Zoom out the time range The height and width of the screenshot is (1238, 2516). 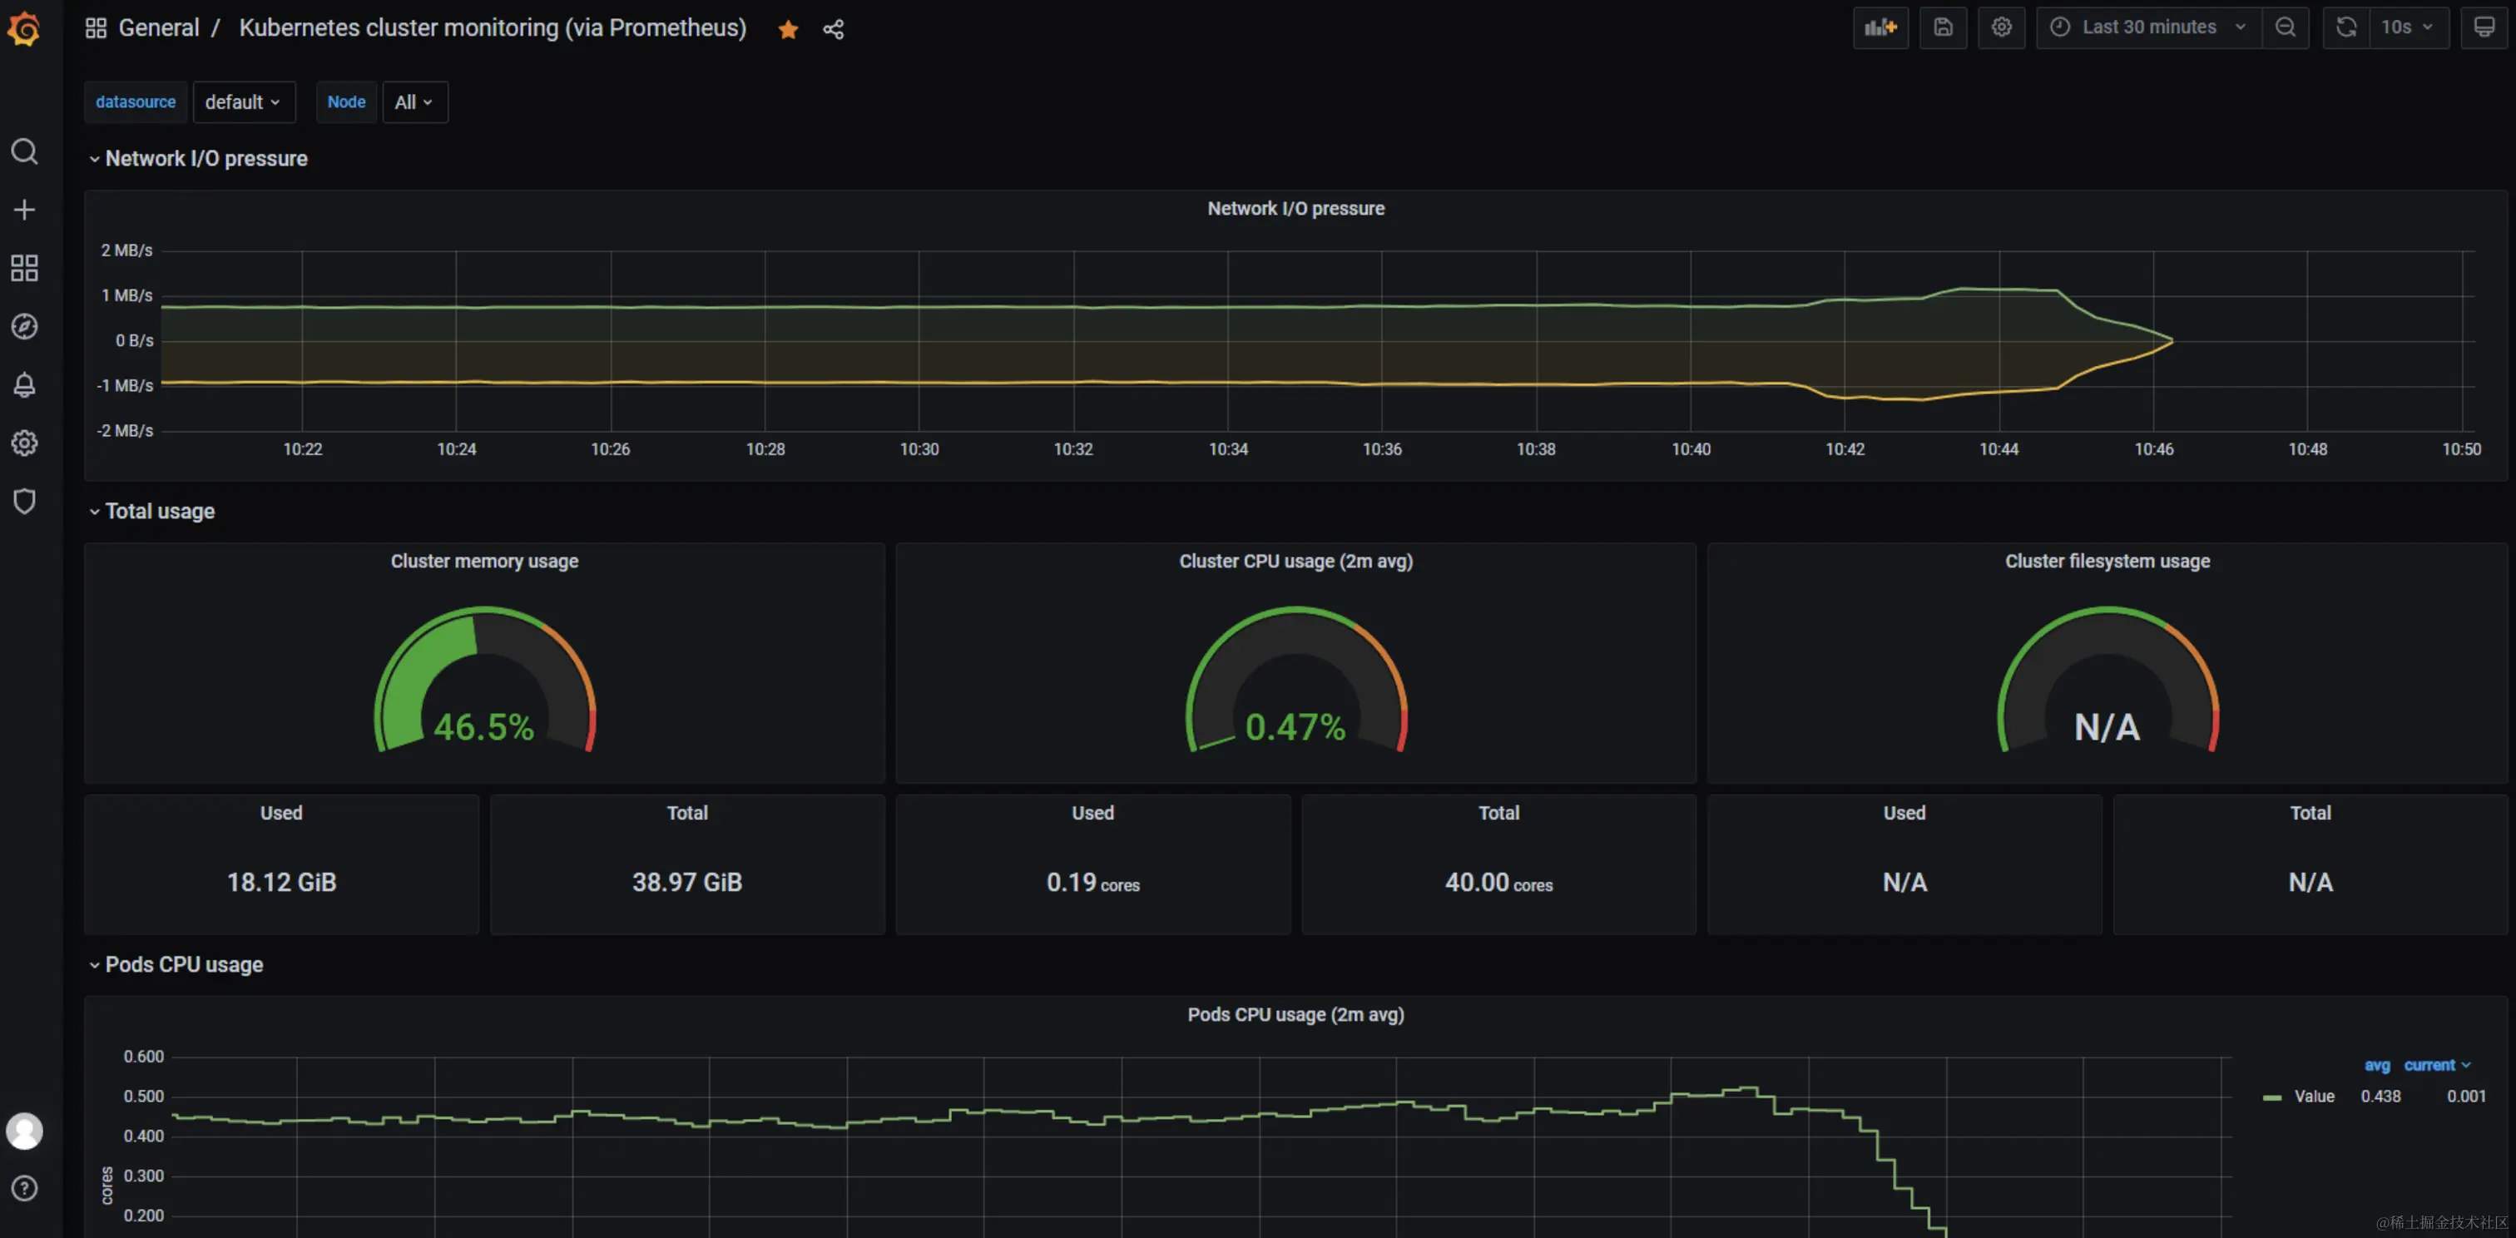click(2286, 27)
